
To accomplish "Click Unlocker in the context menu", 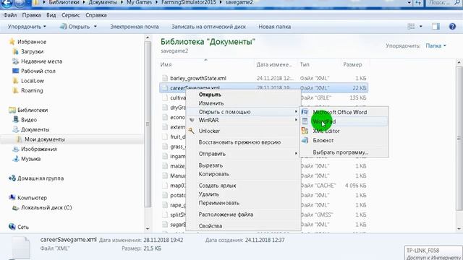I will click(209, 131).
